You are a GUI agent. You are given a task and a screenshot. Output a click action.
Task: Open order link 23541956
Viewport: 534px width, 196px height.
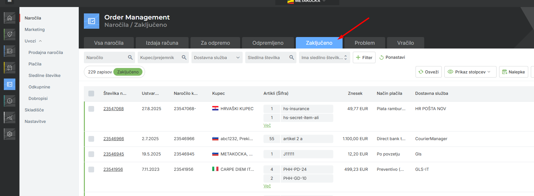point(113,169)
